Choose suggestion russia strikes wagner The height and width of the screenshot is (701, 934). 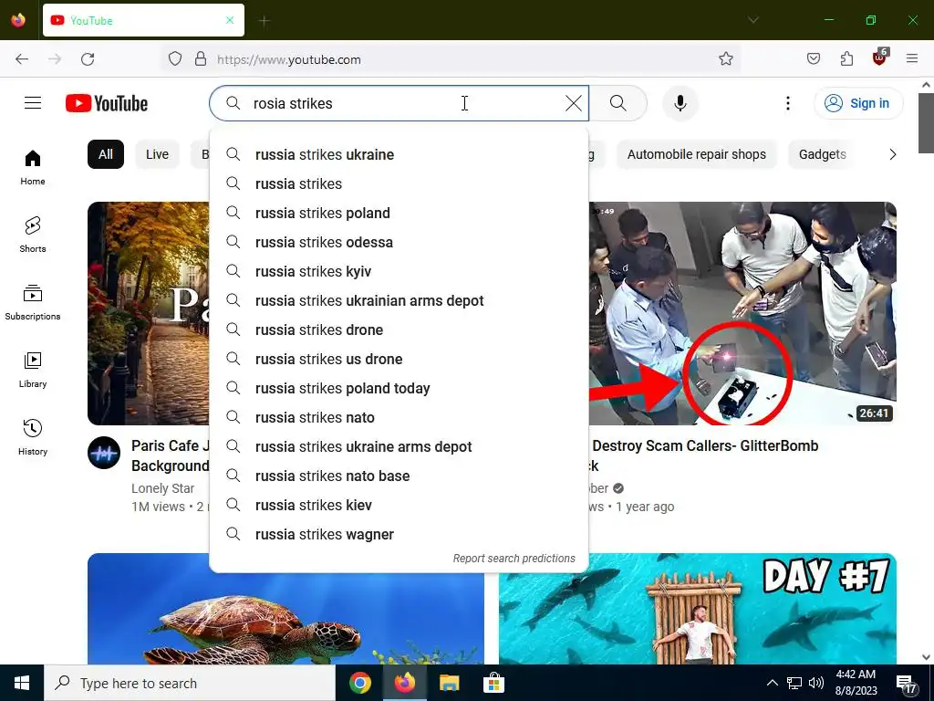(400, 534)
